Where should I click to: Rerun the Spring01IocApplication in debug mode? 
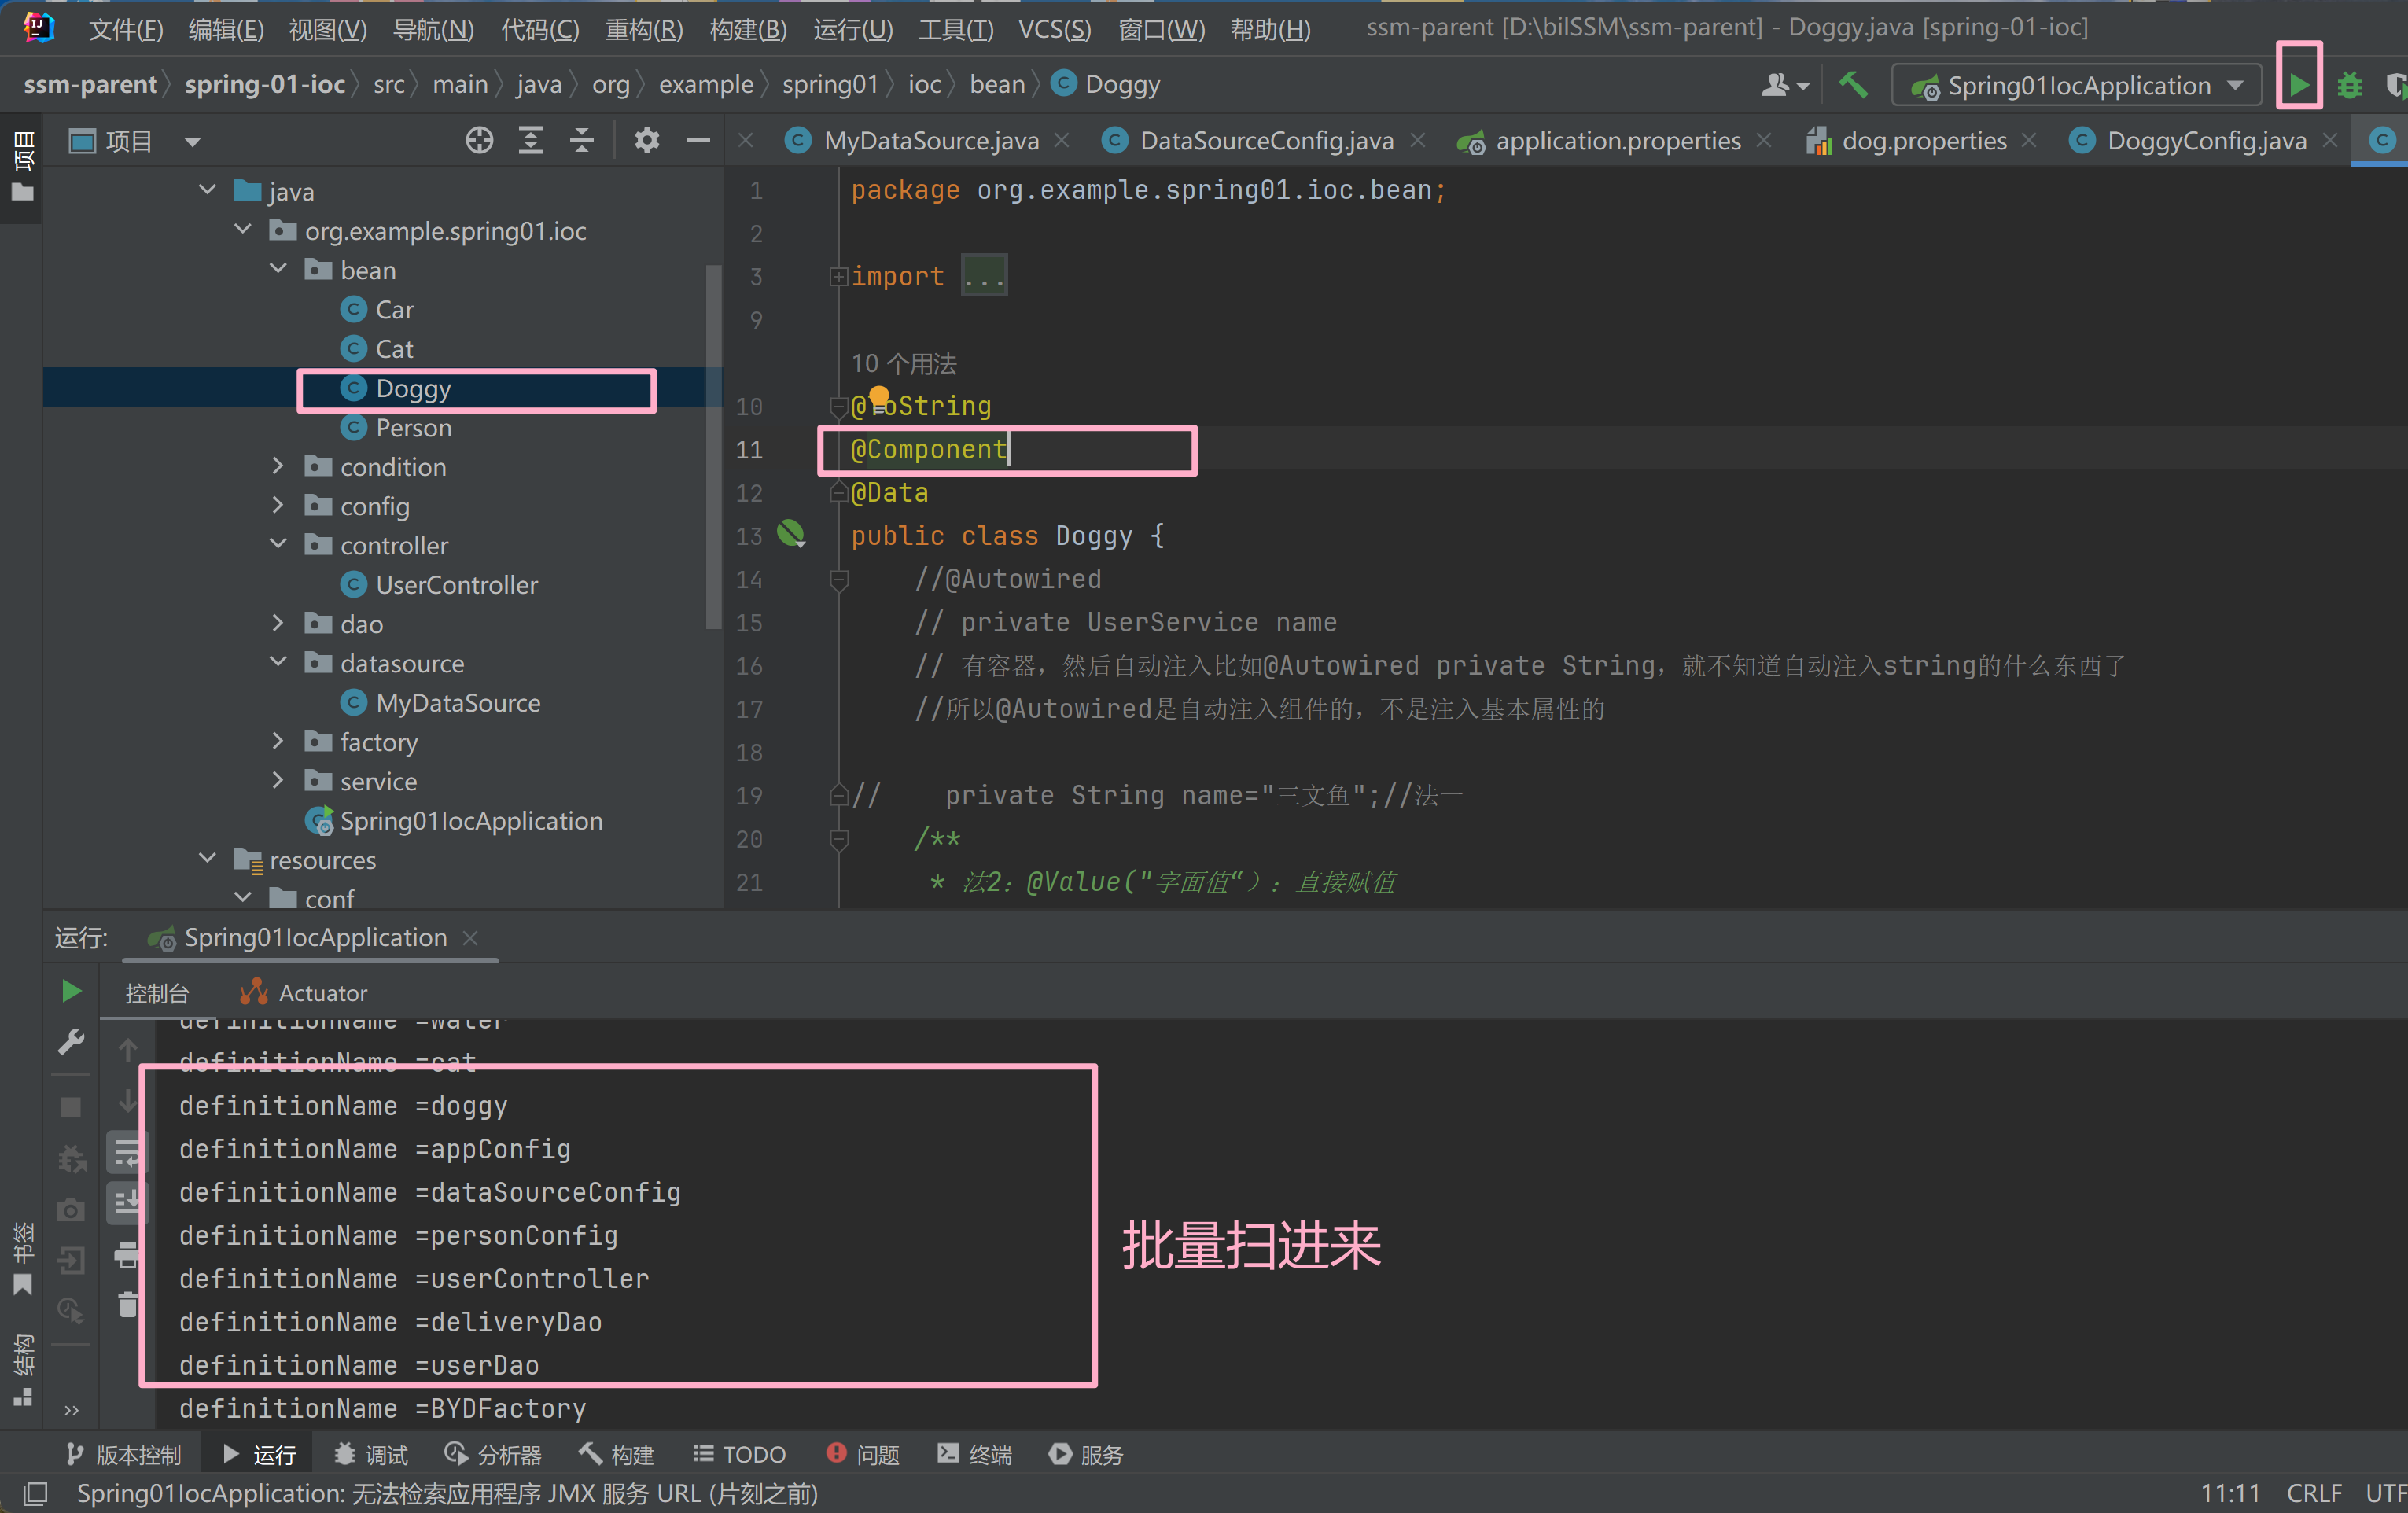pyautogui.click(x=71, y=1158)
